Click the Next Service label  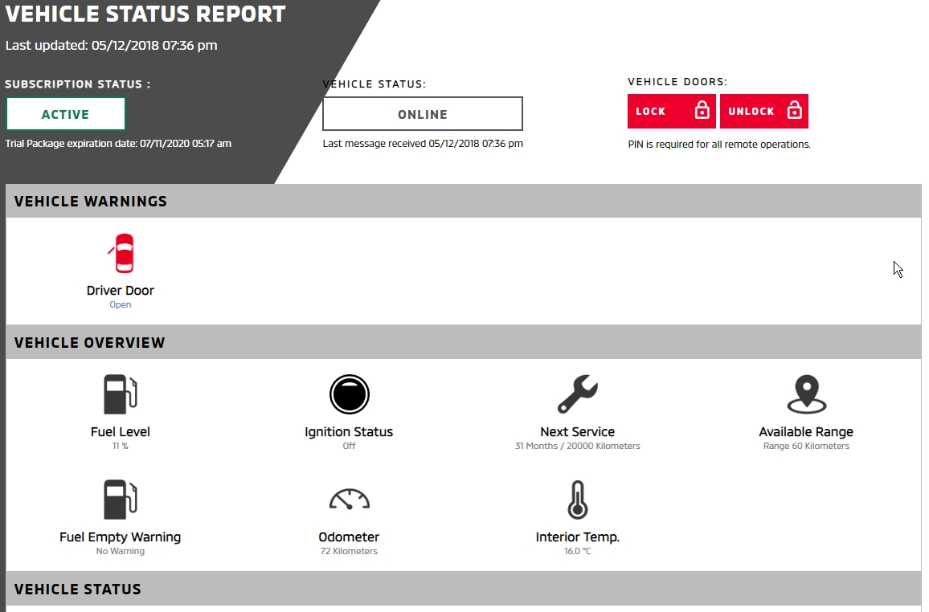click(578, 432)
